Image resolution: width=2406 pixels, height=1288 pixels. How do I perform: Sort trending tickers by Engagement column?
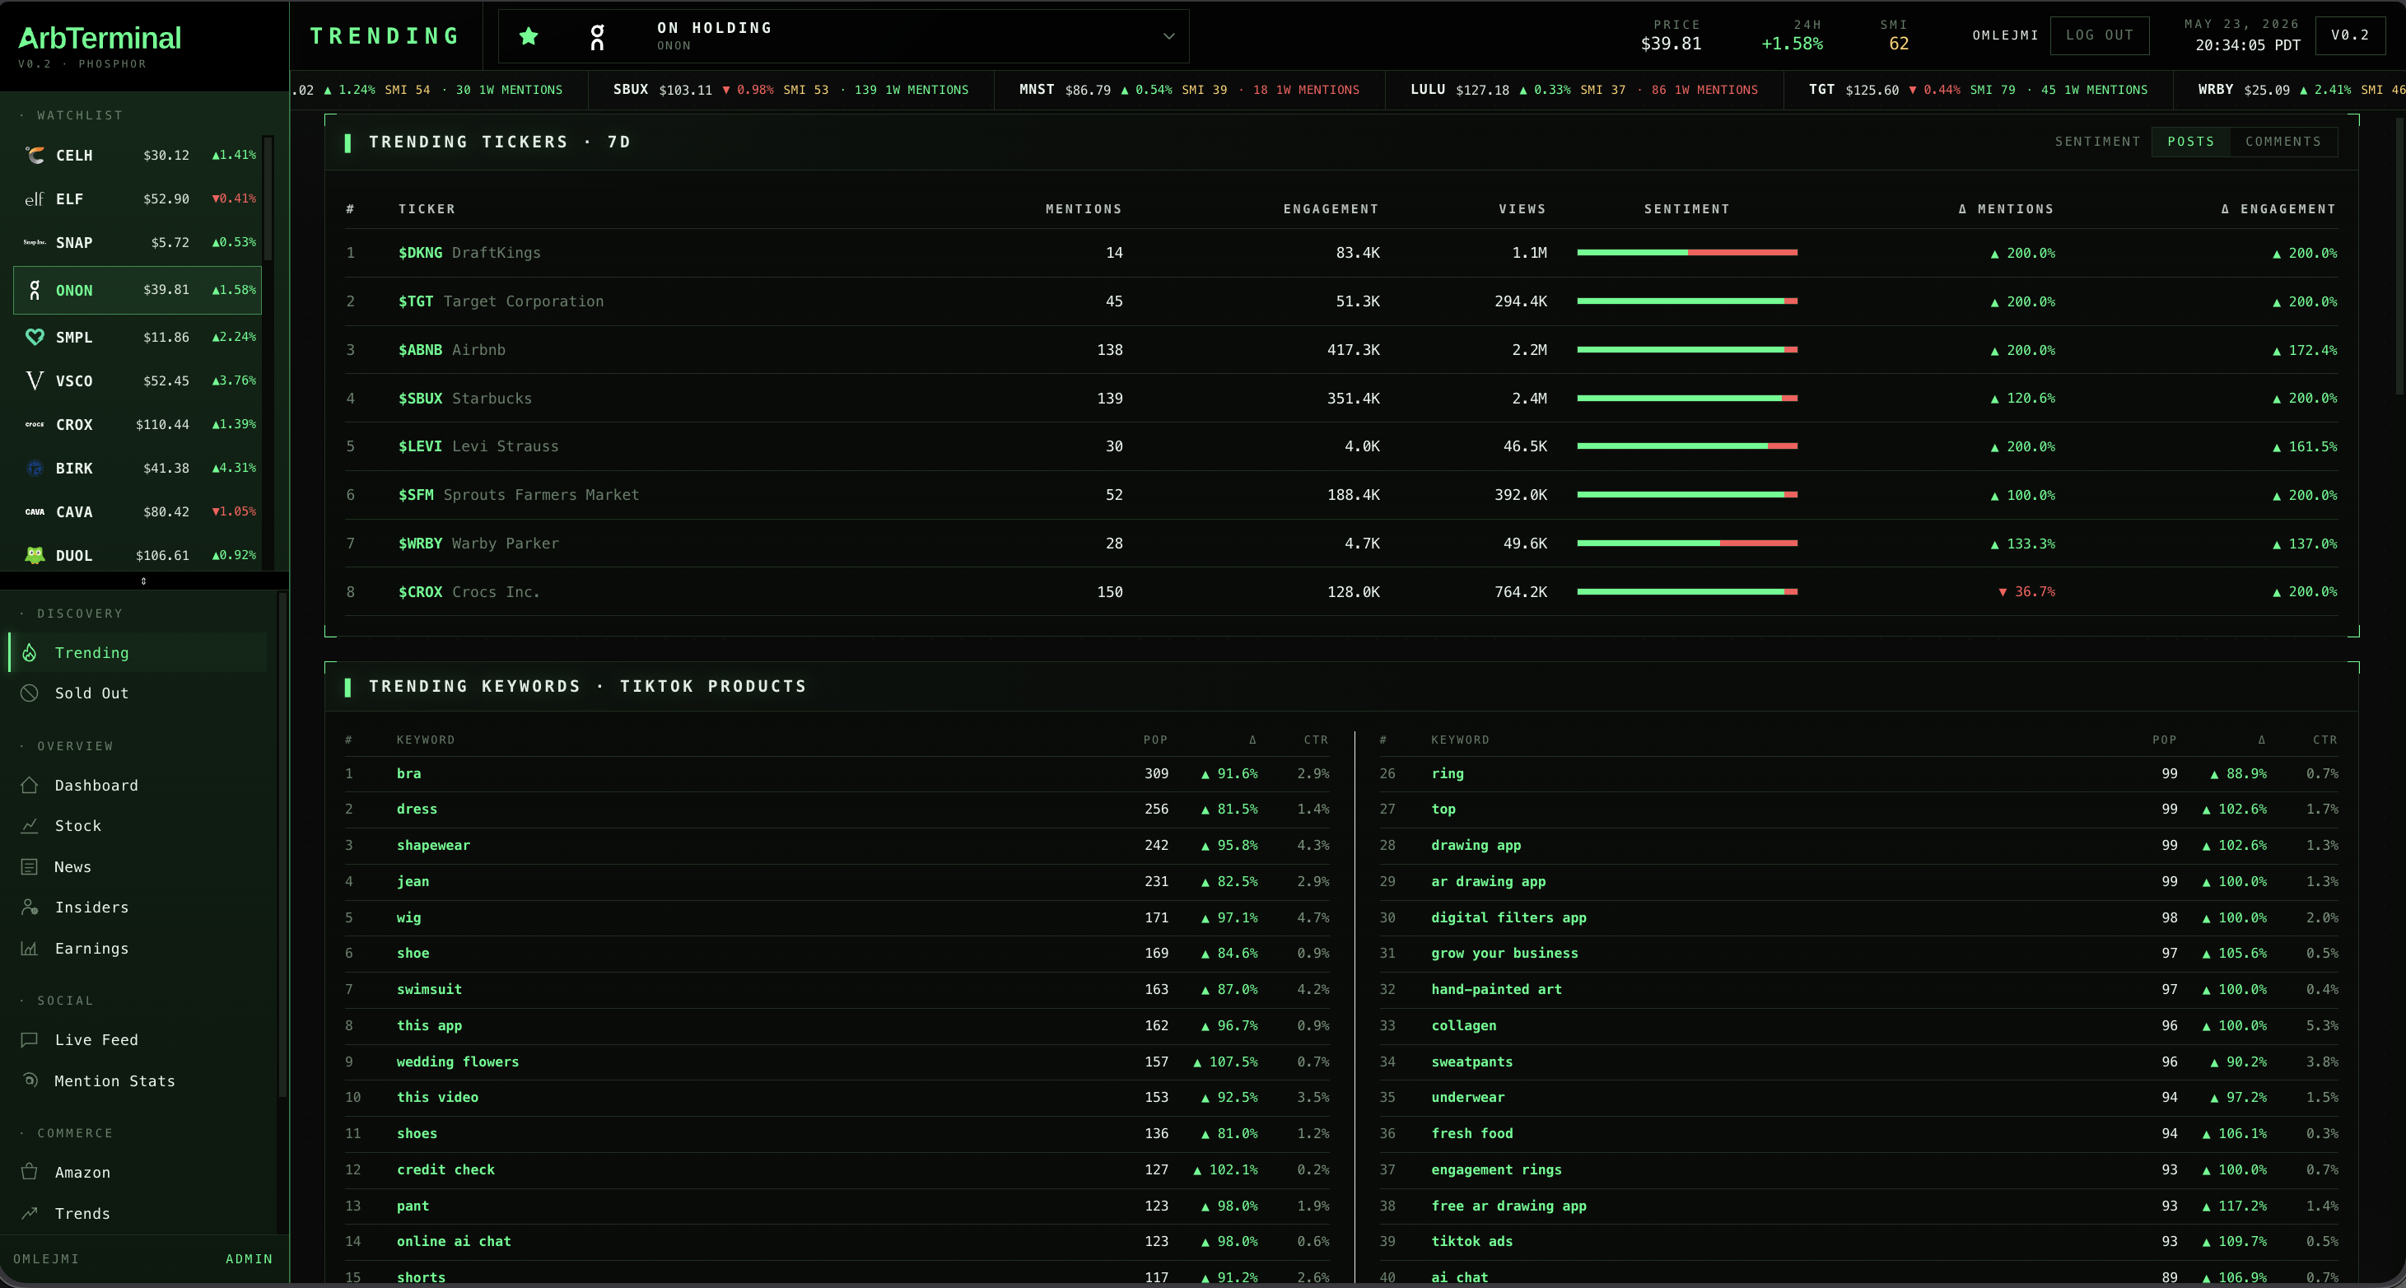(1330, 209)
